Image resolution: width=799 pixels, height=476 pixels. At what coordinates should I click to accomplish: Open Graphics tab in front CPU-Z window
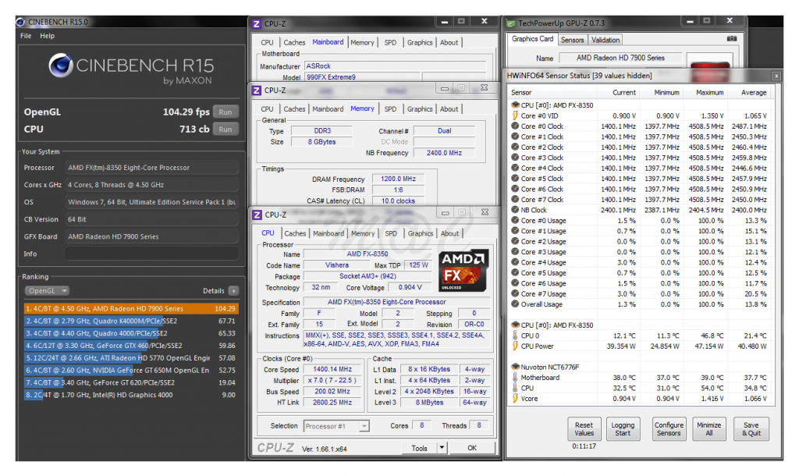tap(421, 233)
